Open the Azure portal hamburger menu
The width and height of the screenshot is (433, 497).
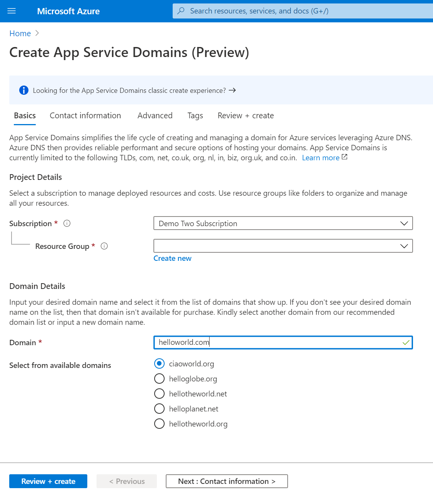(11, 11)
